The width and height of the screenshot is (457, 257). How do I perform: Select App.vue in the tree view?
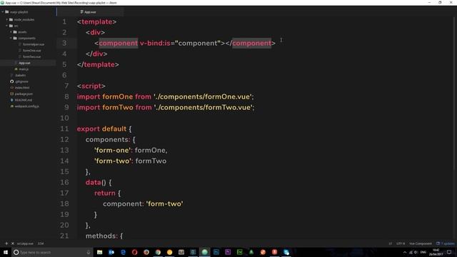pos(24,63)
